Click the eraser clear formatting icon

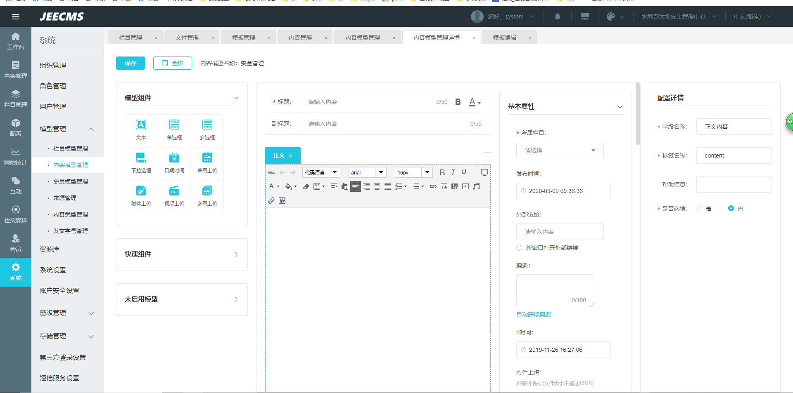tap(306, 186)
